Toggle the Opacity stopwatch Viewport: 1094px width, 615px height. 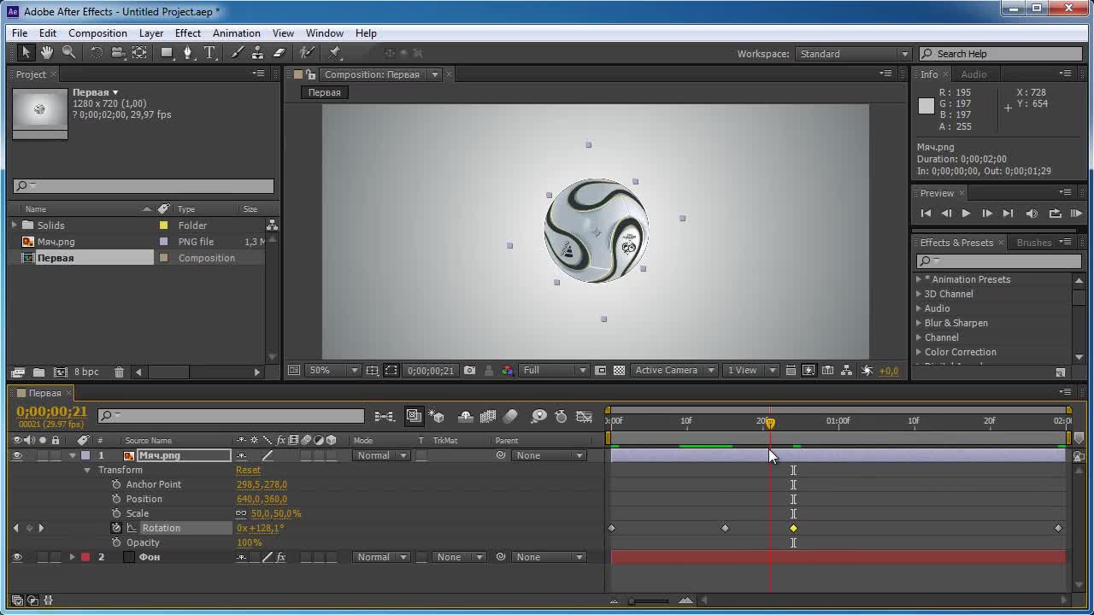116,542
